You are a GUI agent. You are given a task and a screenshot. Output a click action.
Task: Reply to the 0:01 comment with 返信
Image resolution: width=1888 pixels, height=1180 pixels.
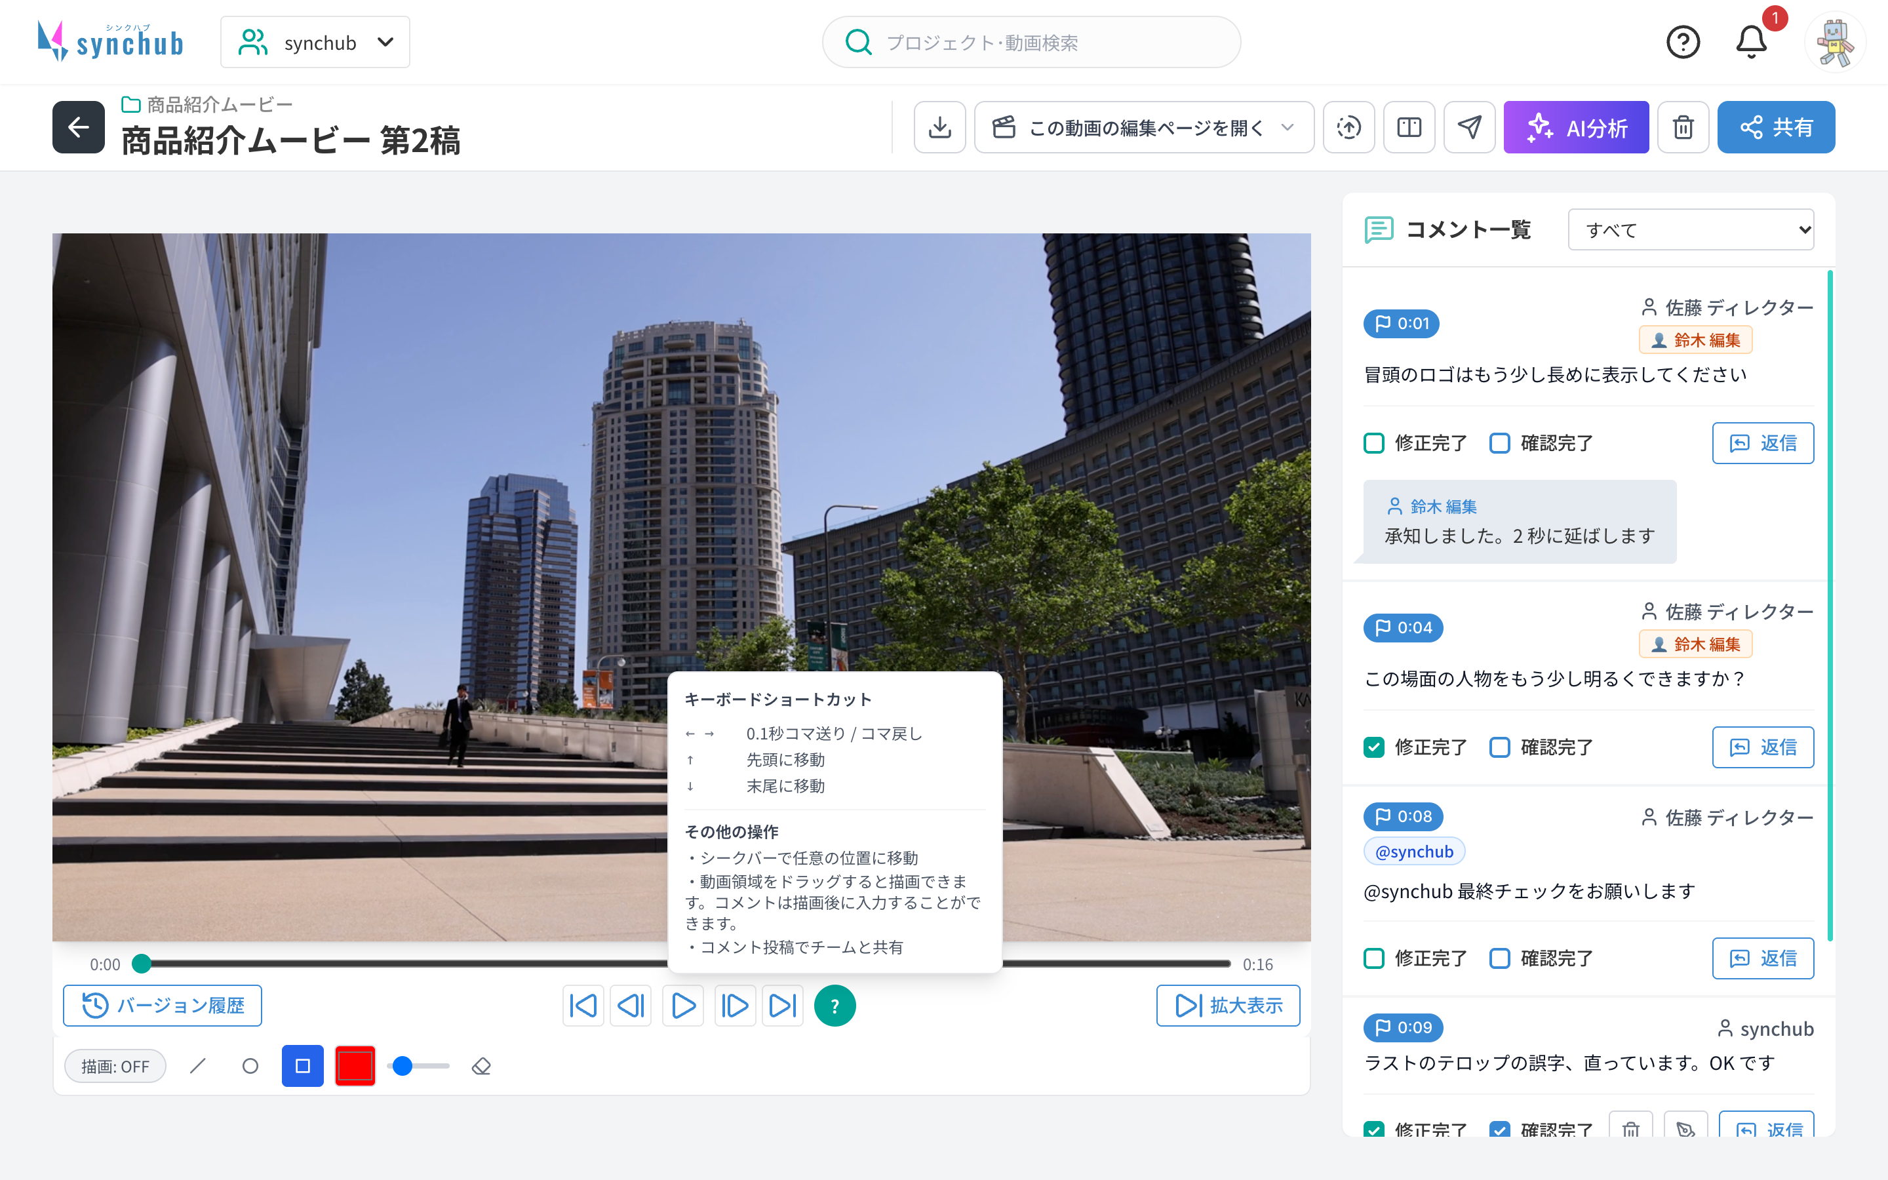[x=1762, y=442]
